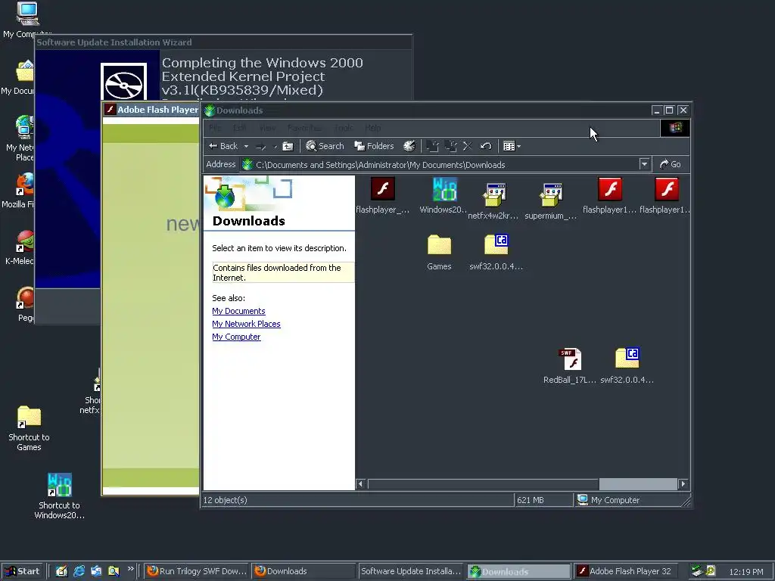The height and width of the screenshot is (581, 775).
Task: Click into the Address path field
Action: click(x=439, y=164)
